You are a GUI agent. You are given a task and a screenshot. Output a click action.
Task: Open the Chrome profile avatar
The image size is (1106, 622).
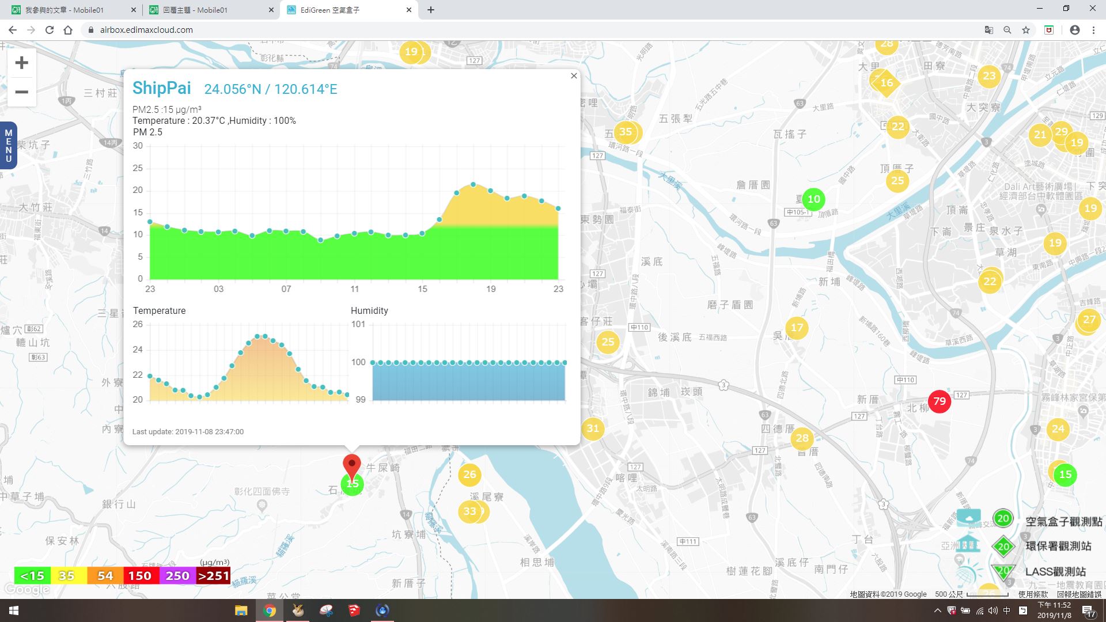coord(1075,30)
